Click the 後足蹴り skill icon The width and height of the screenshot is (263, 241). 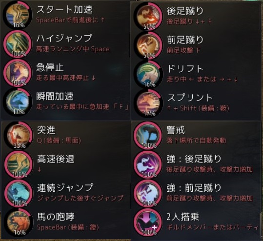148,16
